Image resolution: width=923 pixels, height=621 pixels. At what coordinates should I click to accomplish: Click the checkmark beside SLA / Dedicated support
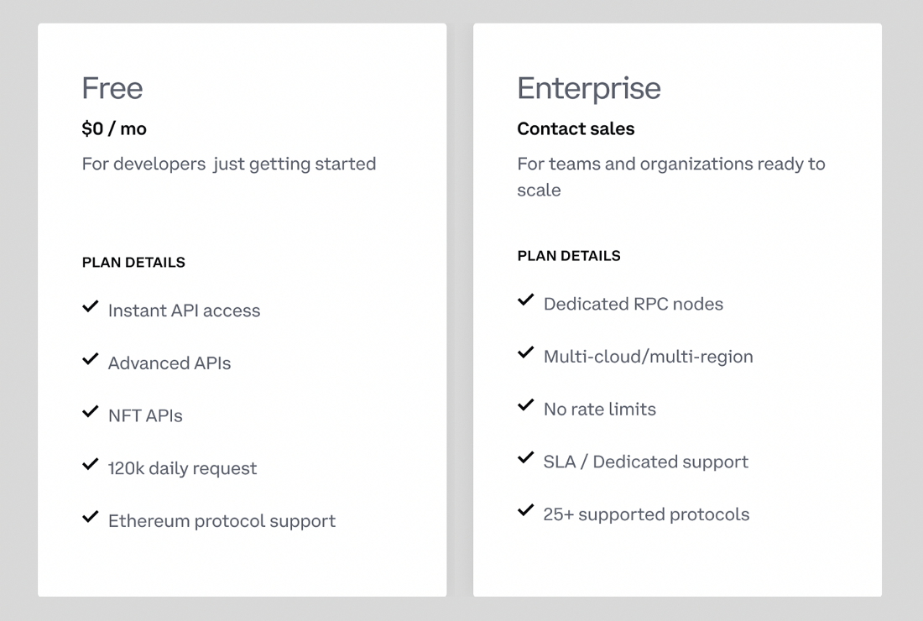point(527,457)
